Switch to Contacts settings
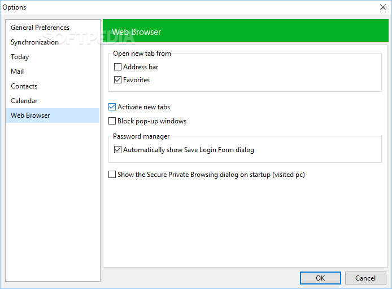 (53, 86)
